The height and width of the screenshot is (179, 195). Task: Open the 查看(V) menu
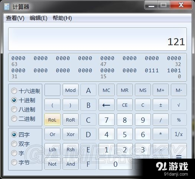pyautogui.click(x=15, y=18)
